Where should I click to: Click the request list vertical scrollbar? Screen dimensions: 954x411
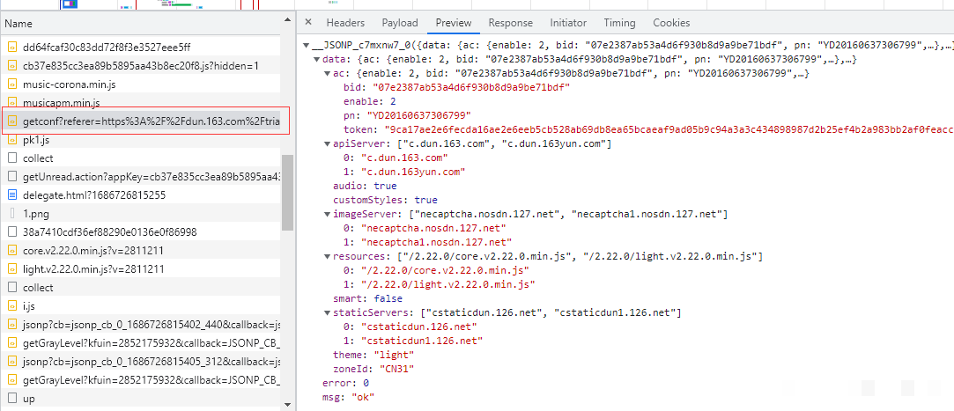pyautogui.click(x=287, y=194)
